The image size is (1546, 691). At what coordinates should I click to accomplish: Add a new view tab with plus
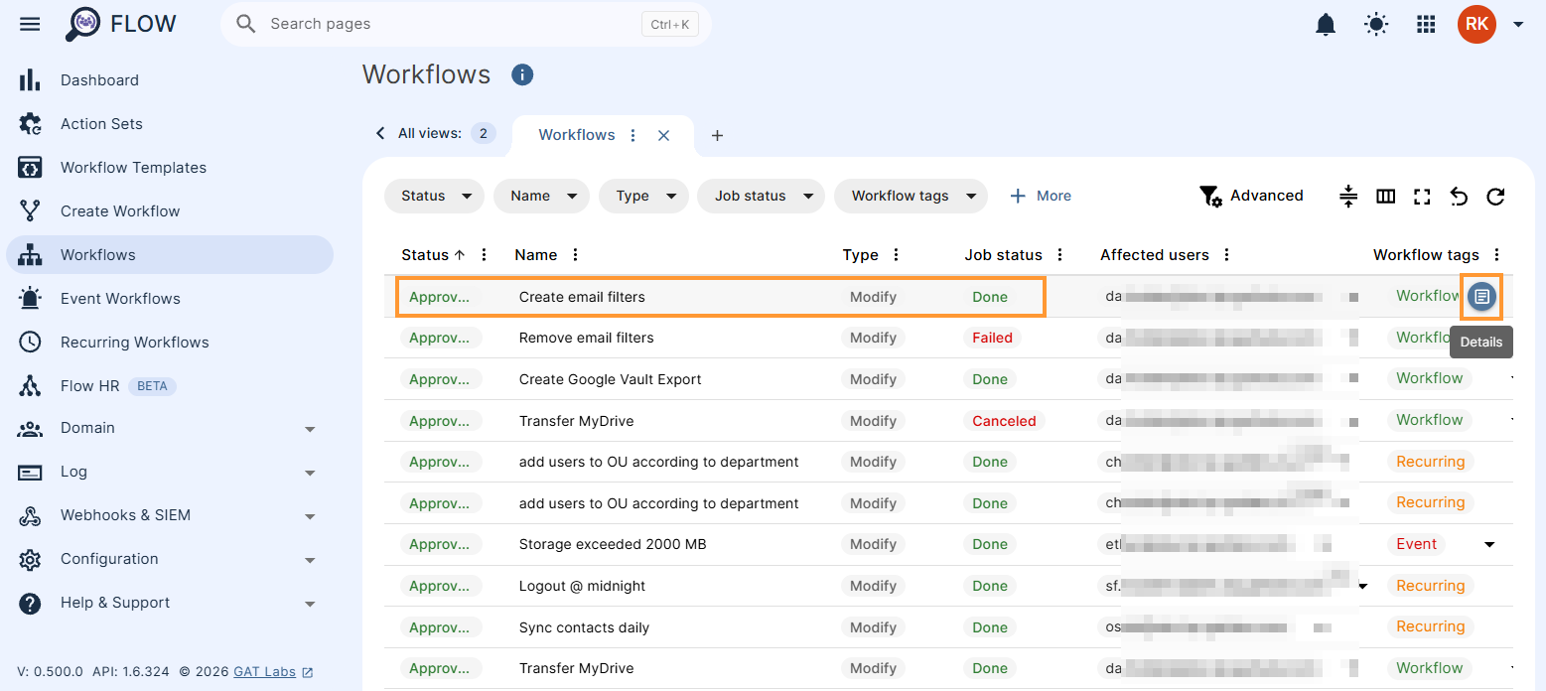click(x=717, y=136)
